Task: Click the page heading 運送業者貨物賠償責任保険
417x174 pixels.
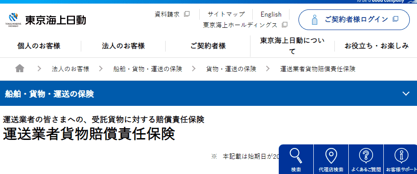Action: click(89, 134)
